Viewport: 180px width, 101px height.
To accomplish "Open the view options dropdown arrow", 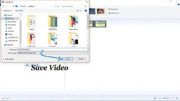I will pos(80,11).
